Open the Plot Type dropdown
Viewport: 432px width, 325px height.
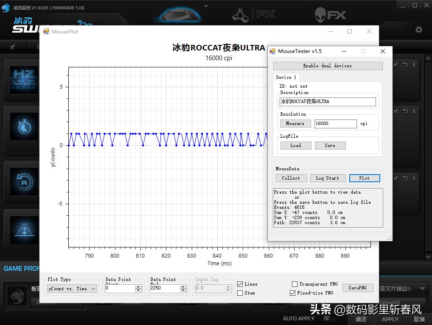coord(72,289)
